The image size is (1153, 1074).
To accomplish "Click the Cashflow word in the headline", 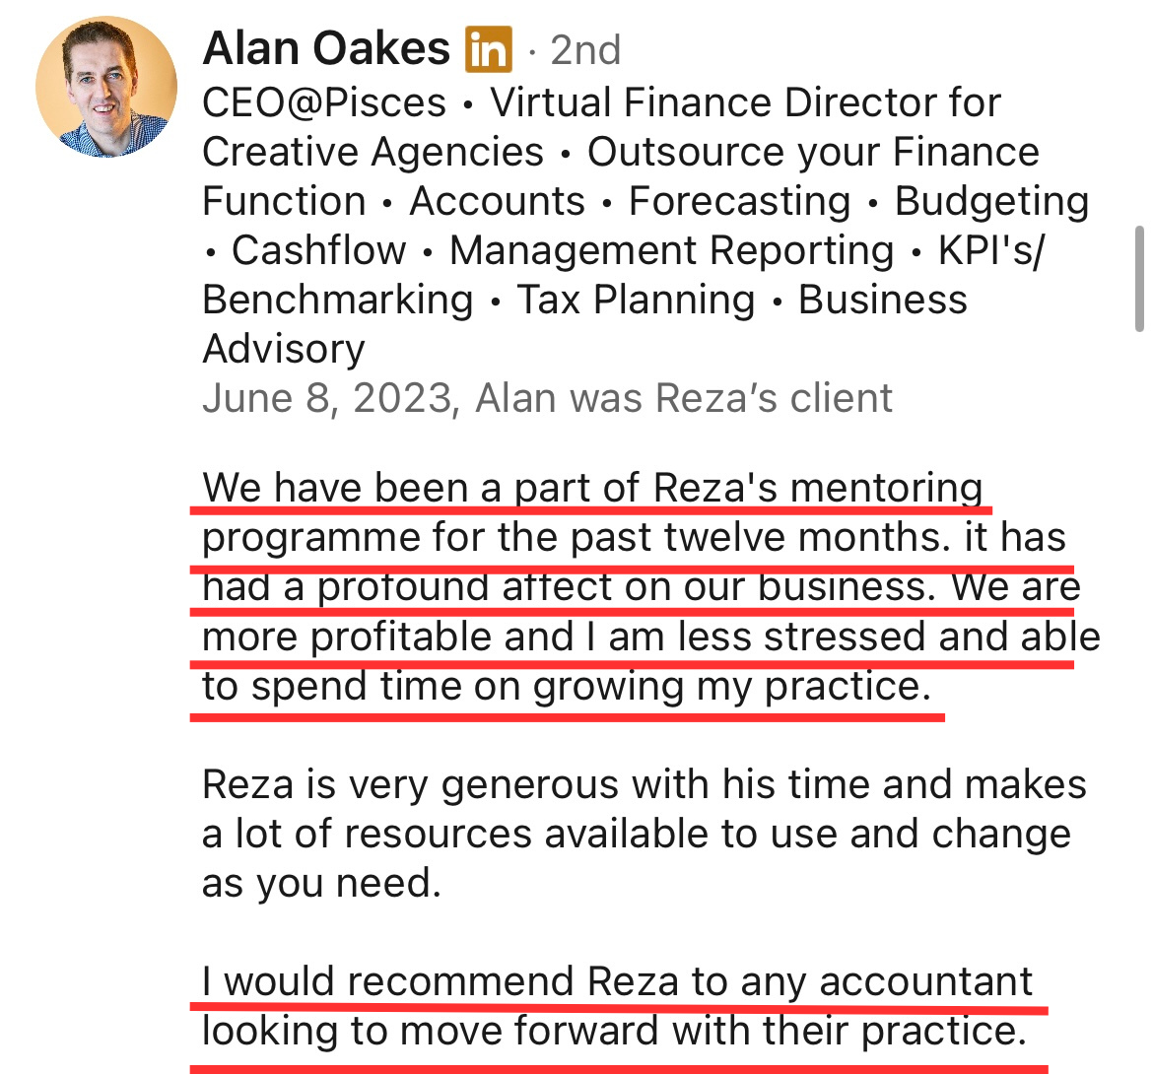I will [x=318, y=250].
